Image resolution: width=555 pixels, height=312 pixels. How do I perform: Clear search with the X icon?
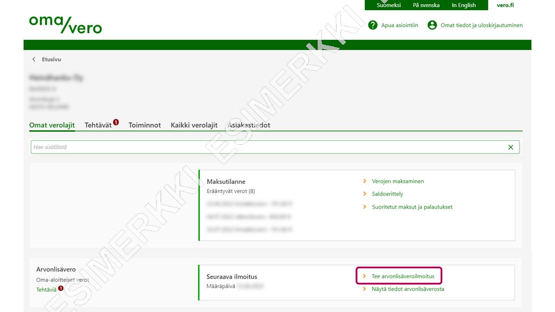click(511, 147)
